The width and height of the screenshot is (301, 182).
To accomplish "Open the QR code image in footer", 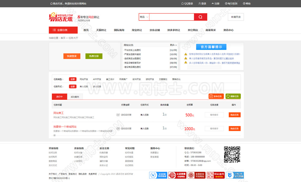I will [x=232, y=154].
